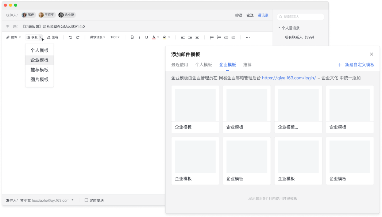Toggle bold text formatting
382x217 pixels.
(x=132, y=37)
